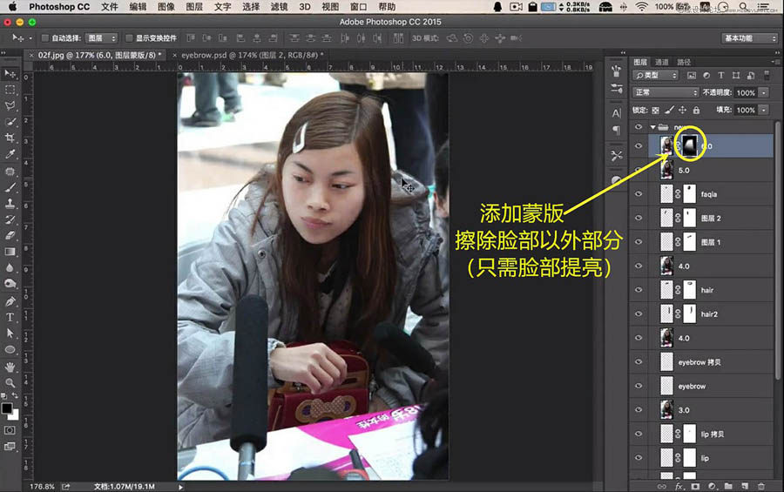Open the 视图 menu

click(x=330, y=7)
